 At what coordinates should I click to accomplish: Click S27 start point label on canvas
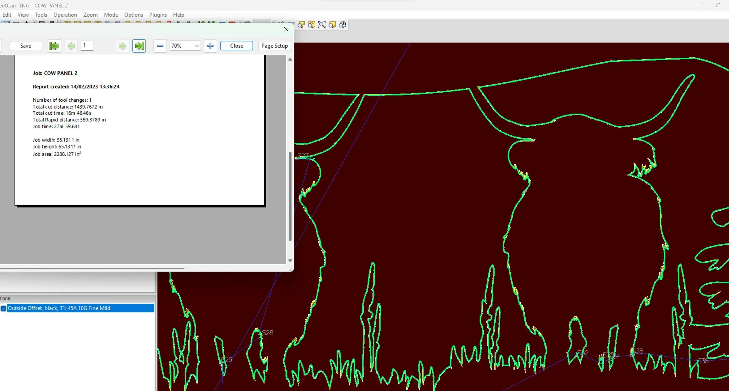(x=303, y=155)
